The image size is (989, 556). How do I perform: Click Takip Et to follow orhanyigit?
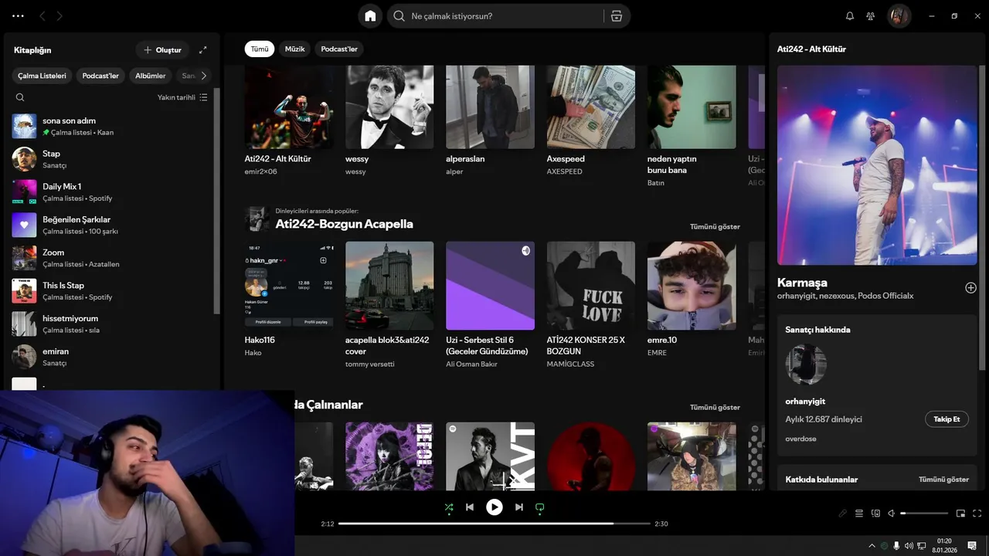[947, 419]
